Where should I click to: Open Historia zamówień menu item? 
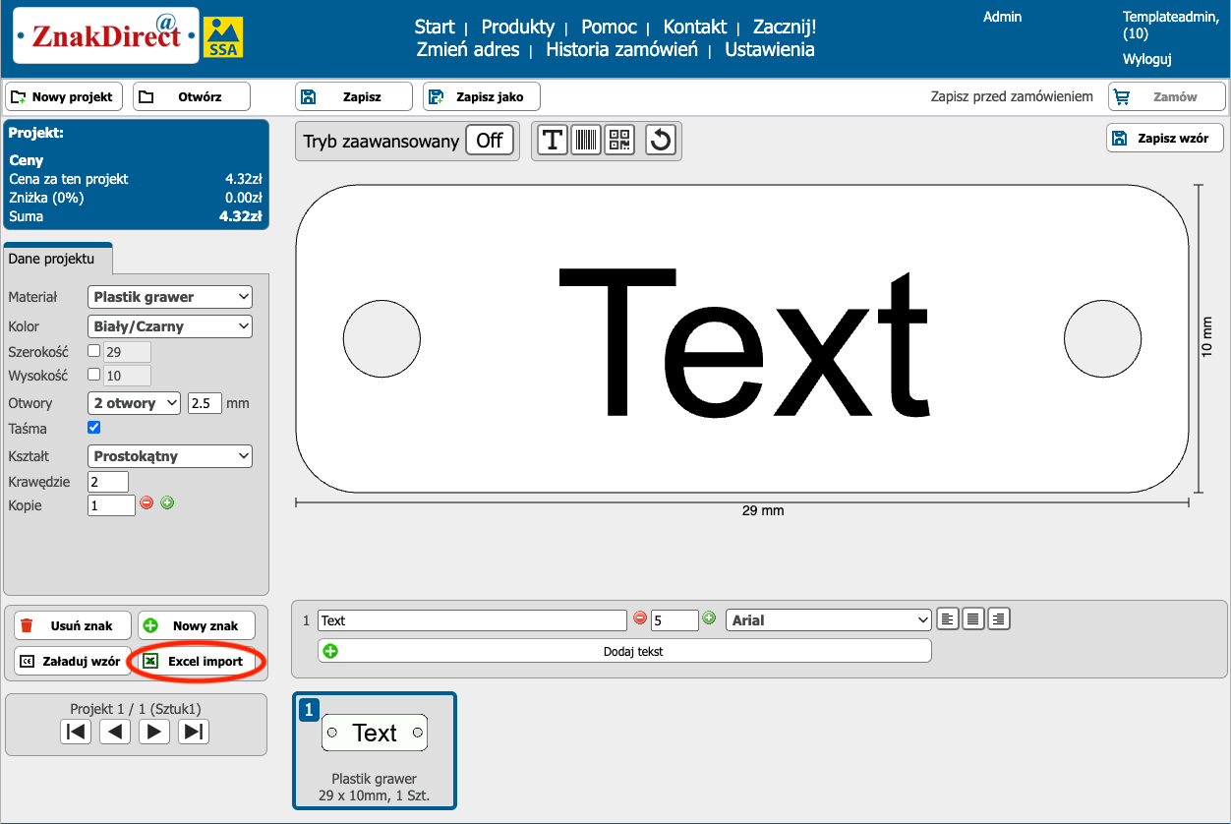click(621, 50)
